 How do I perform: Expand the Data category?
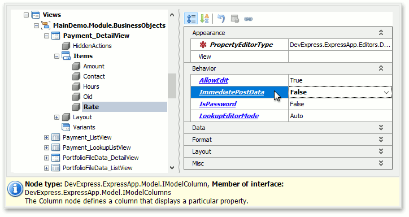click(381, 128)
